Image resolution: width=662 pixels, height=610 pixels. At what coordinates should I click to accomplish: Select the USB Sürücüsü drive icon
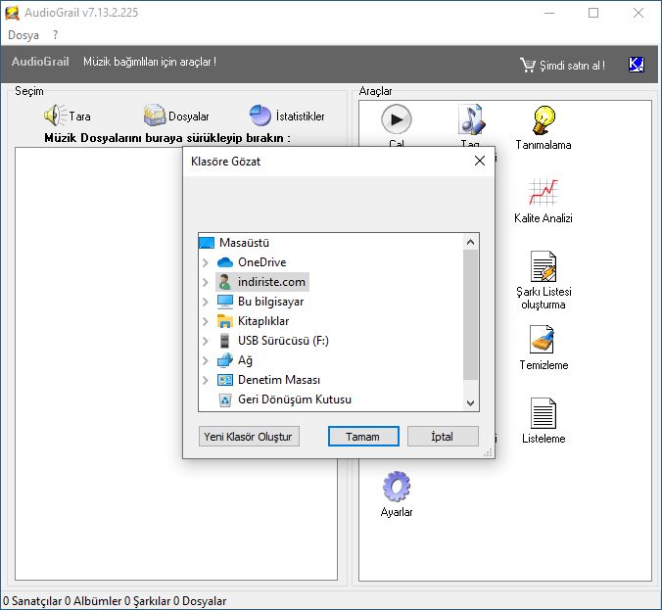pyautogui.click(x=224, y=341)
